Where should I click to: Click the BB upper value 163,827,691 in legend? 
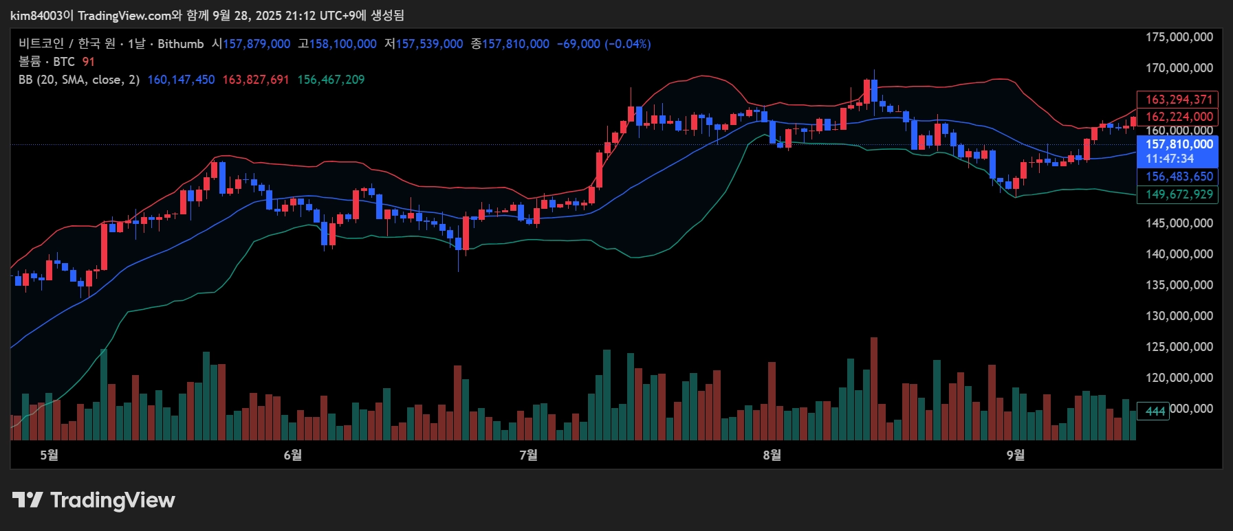(x=256, y=80)
